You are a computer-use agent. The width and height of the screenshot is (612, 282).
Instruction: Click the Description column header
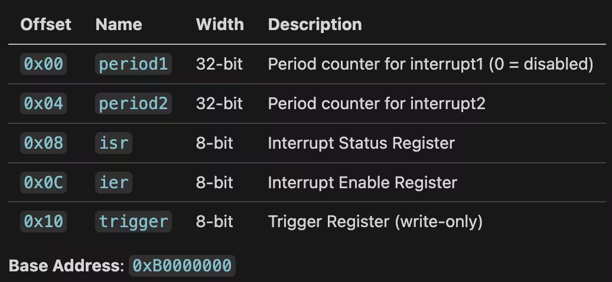(x=315, y=24)
